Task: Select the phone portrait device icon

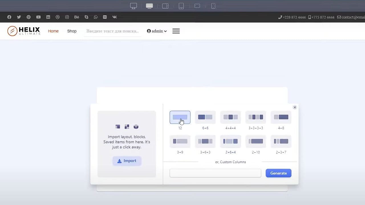Action: (x=213, y=6)
